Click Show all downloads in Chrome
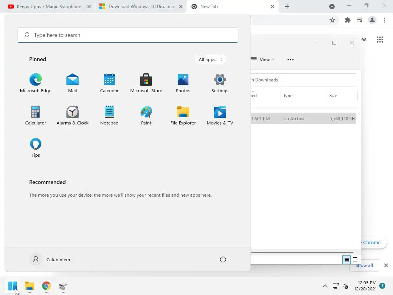Screen dimensions: 393x295 pyautogui.click(x=364, y=265)
